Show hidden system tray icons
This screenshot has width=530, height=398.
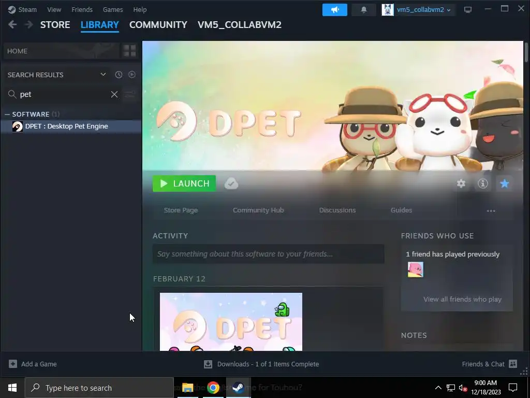click(x=438, y=388)
